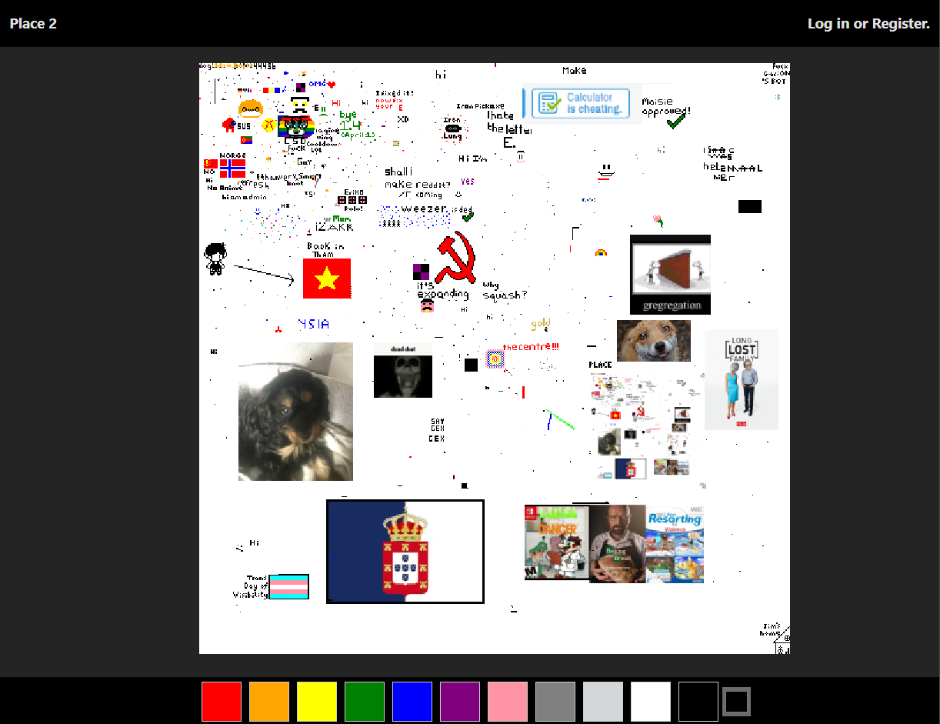
Task: Choose the pink paint color
Action: [508, 701]
